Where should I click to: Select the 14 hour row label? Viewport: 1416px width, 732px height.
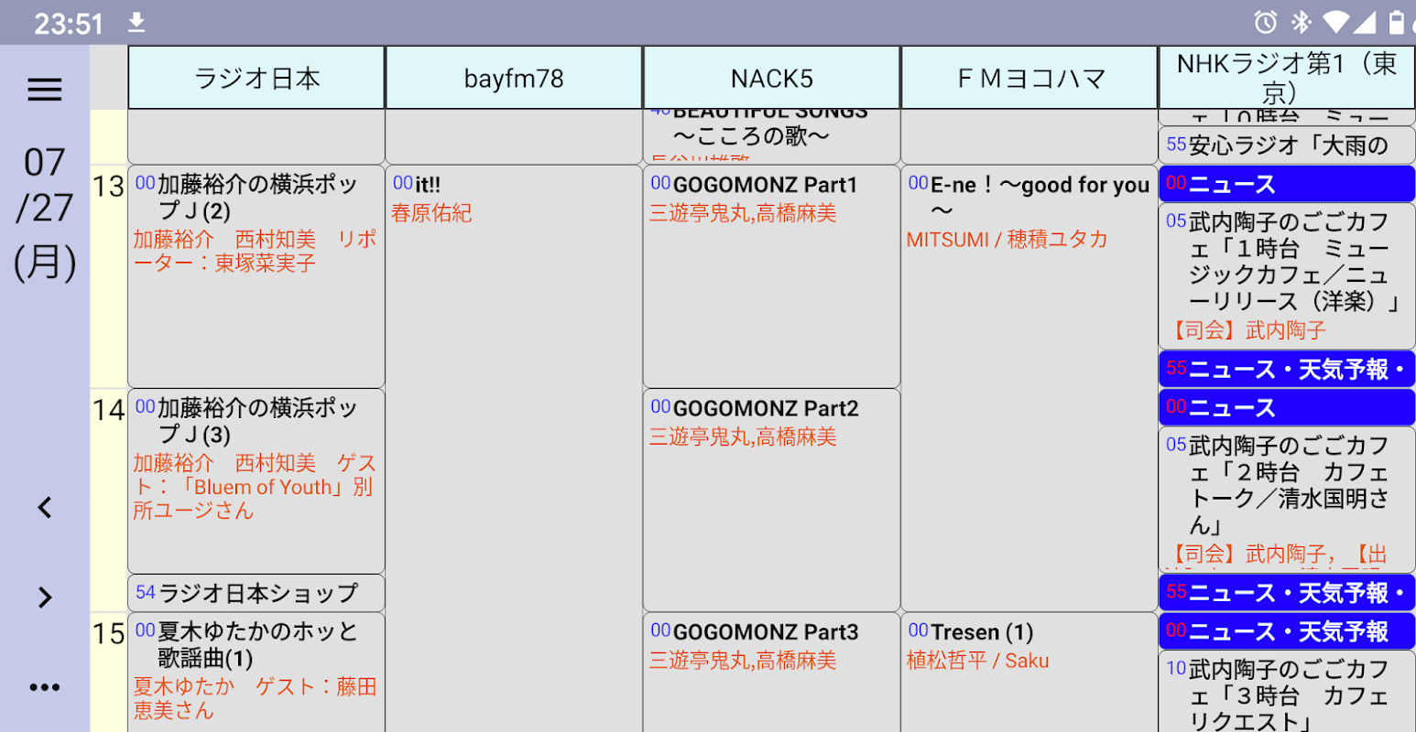pos(108,410)
